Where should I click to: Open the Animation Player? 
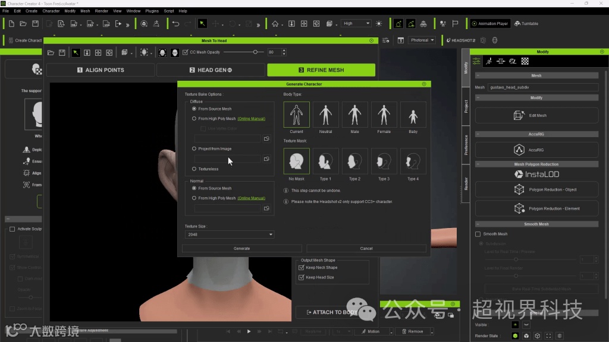(x=490, y=24)
